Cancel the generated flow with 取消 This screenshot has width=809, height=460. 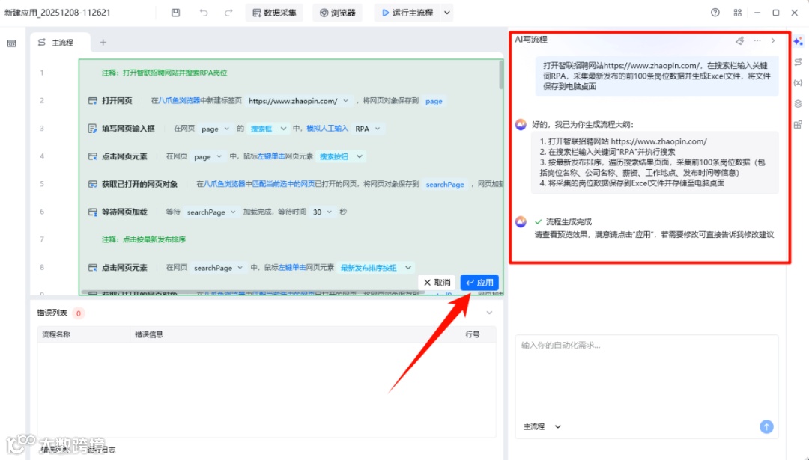437,282
